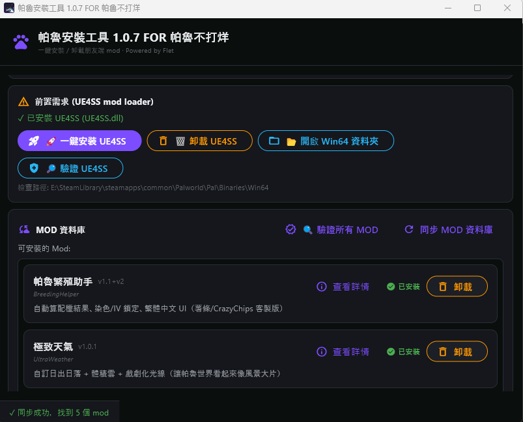Uninstall UE4SS via 卸載 UE4SS button

coord(199,141)
